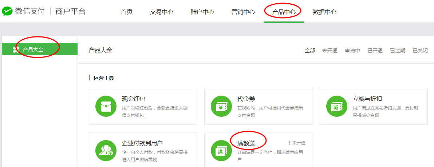Viewport: 434px width, 167px height.
Task: Switch to 营销中心 tab
Action: pyautogui.click(x=243, y=12)
